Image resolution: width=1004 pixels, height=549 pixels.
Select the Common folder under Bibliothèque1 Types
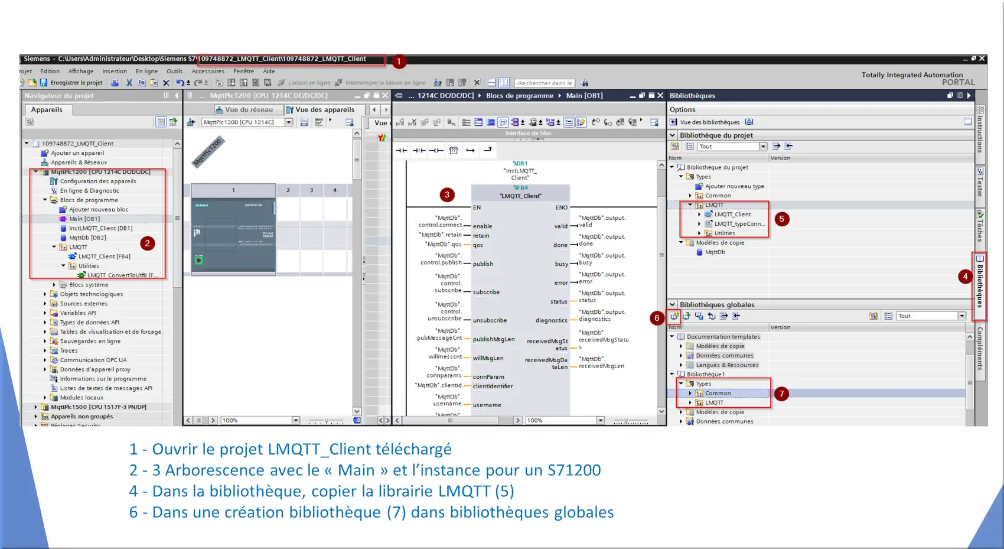(718, 394)
